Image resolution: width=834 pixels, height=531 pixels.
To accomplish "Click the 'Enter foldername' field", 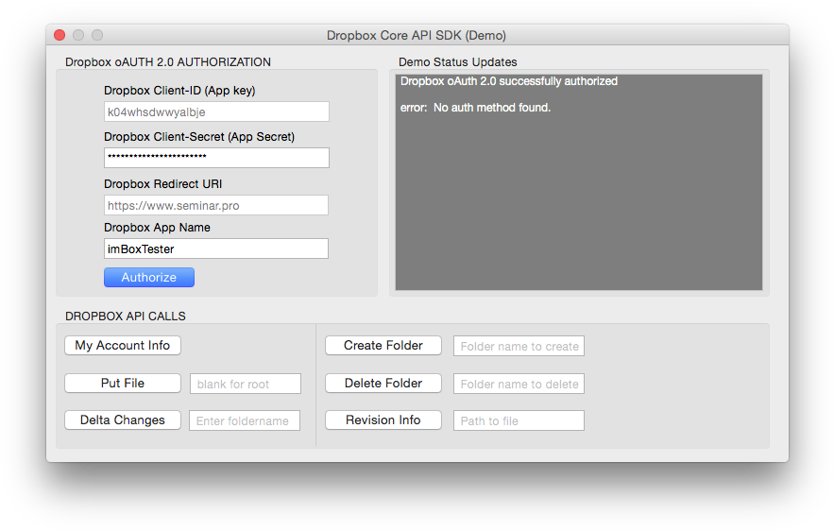I will click(x=245, y=420).
